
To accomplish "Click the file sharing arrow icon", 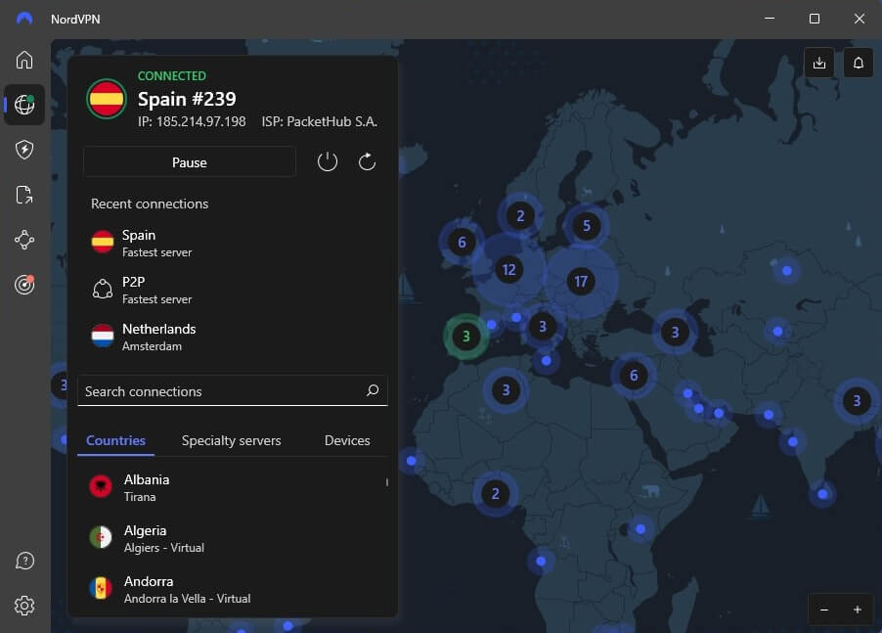I will pyautogui.click(x=24, y=194).
